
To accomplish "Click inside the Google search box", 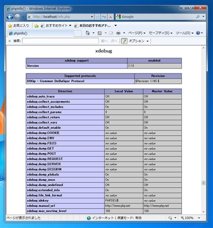I will tap(155, 17).
